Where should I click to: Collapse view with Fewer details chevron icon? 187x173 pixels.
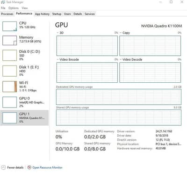(x=3, y=167)
